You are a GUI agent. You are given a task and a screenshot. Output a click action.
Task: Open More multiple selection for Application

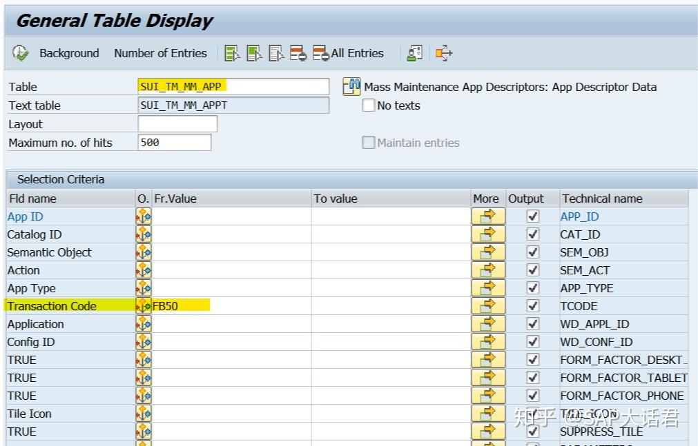pos(488,324)
